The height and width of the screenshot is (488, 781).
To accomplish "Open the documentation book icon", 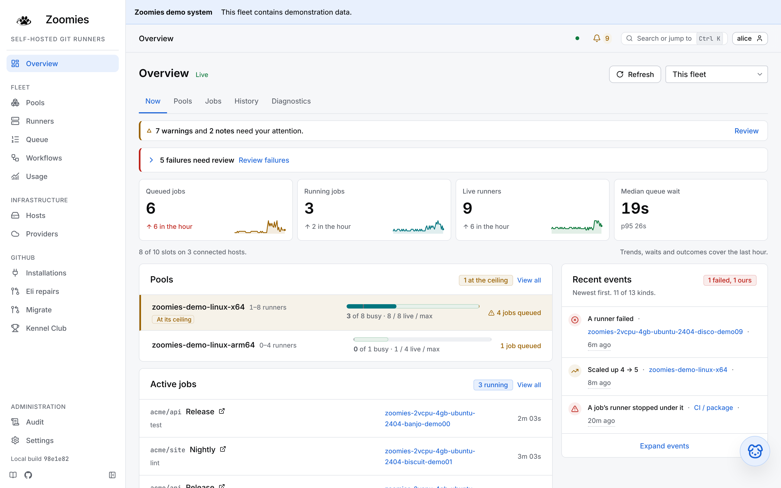I will (x=13, y=475).
